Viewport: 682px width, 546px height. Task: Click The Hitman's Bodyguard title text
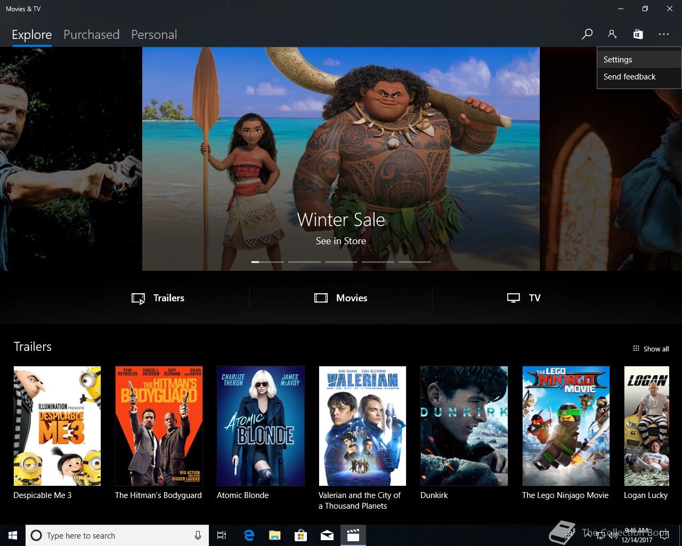pyautogui.click(x=158, y=495)
